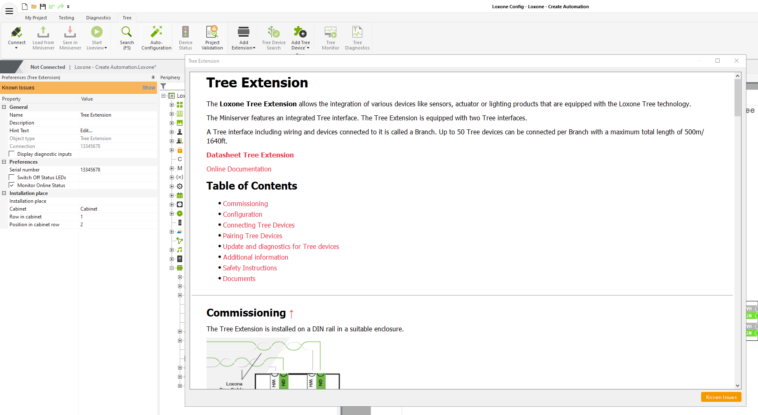Open the Datasheet Tree Extension link

[x=250, y=155]
